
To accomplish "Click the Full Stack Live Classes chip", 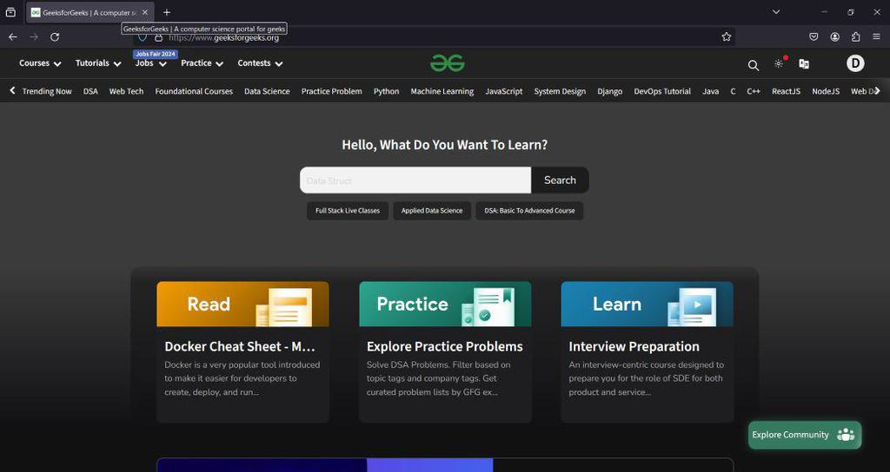I will [x=348, y=211].
